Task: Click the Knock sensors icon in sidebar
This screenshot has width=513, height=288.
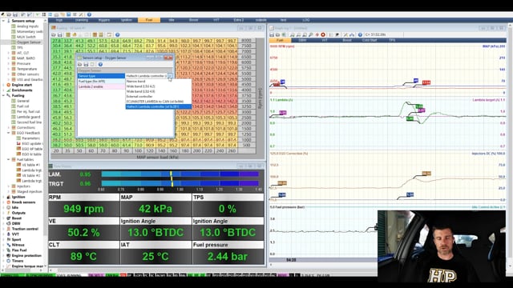Action: coord(9,202)
